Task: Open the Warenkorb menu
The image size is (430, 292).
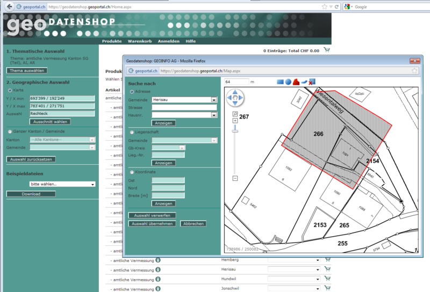Action: (140, 41)
